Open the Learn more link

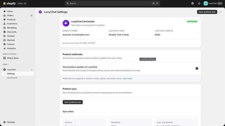[127, 79]
